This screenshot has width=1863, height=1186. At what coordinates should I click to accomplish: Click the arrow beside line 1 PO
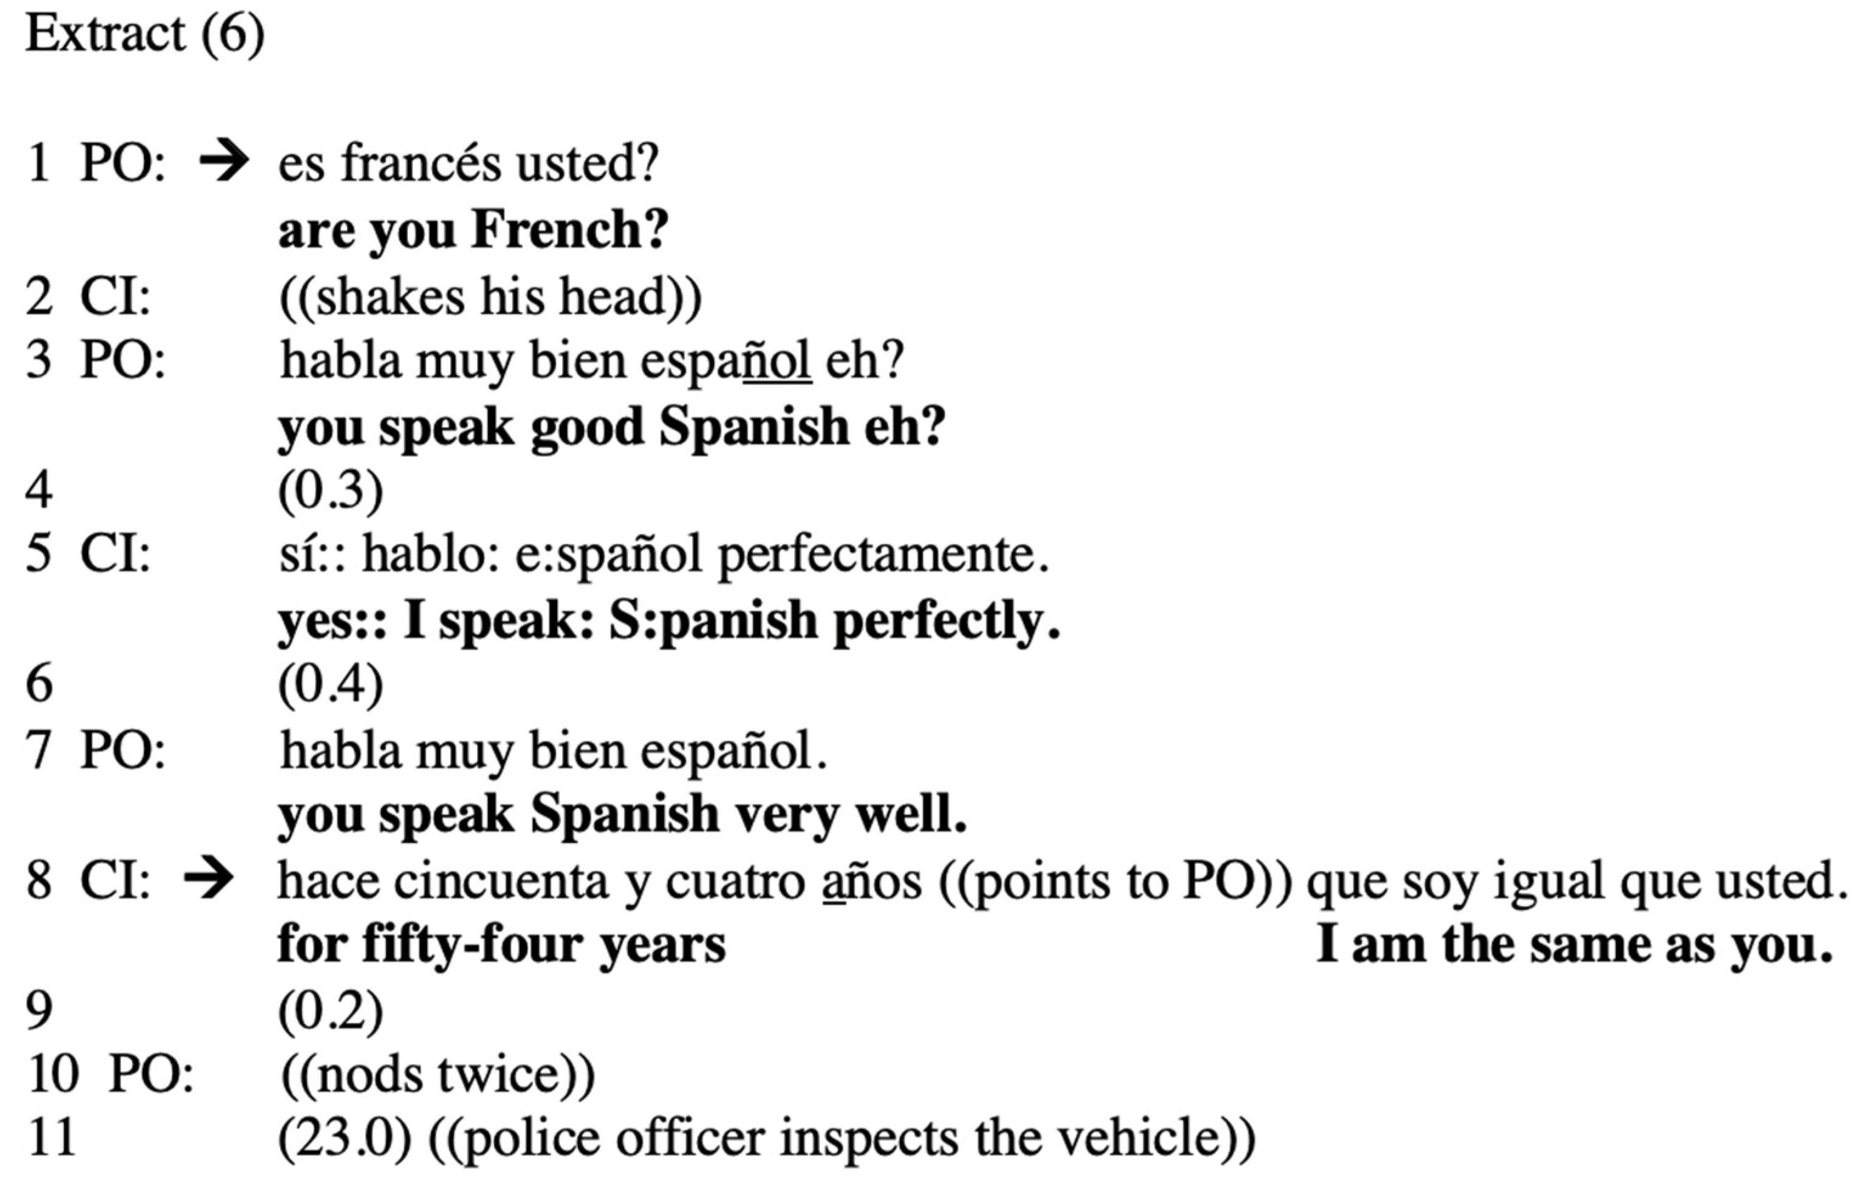click(x=224, y=163)
